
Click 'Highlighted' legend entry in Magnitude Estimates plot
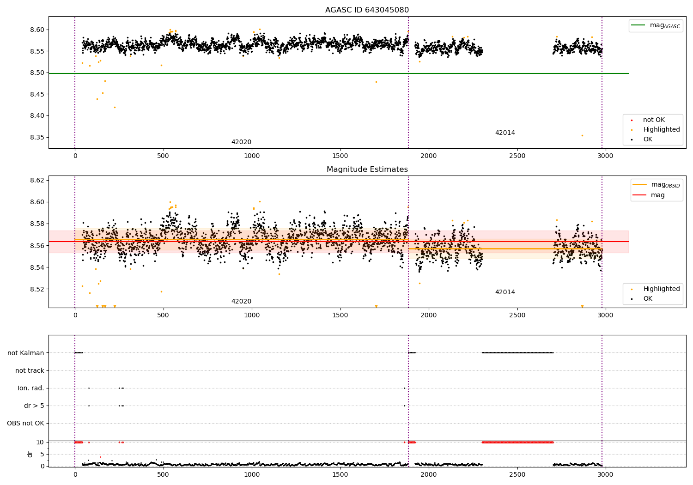tap(661, 289)
